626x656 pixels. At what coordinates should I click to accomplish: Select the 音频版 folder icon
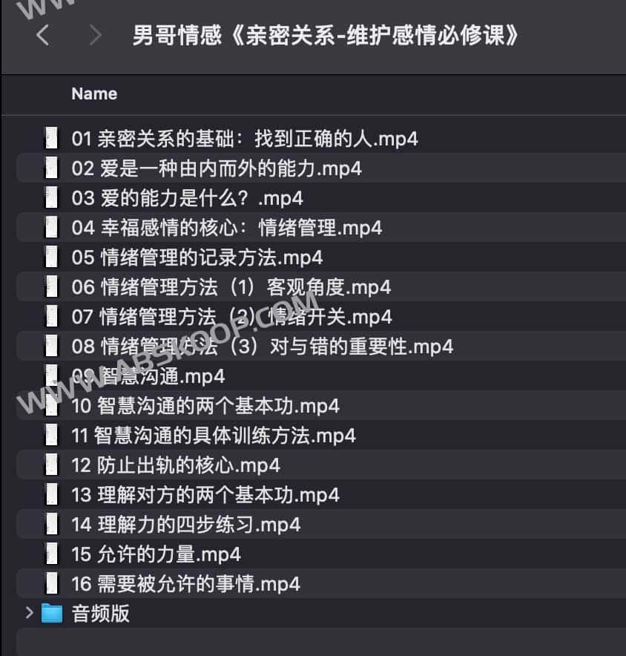click(52, 613)
